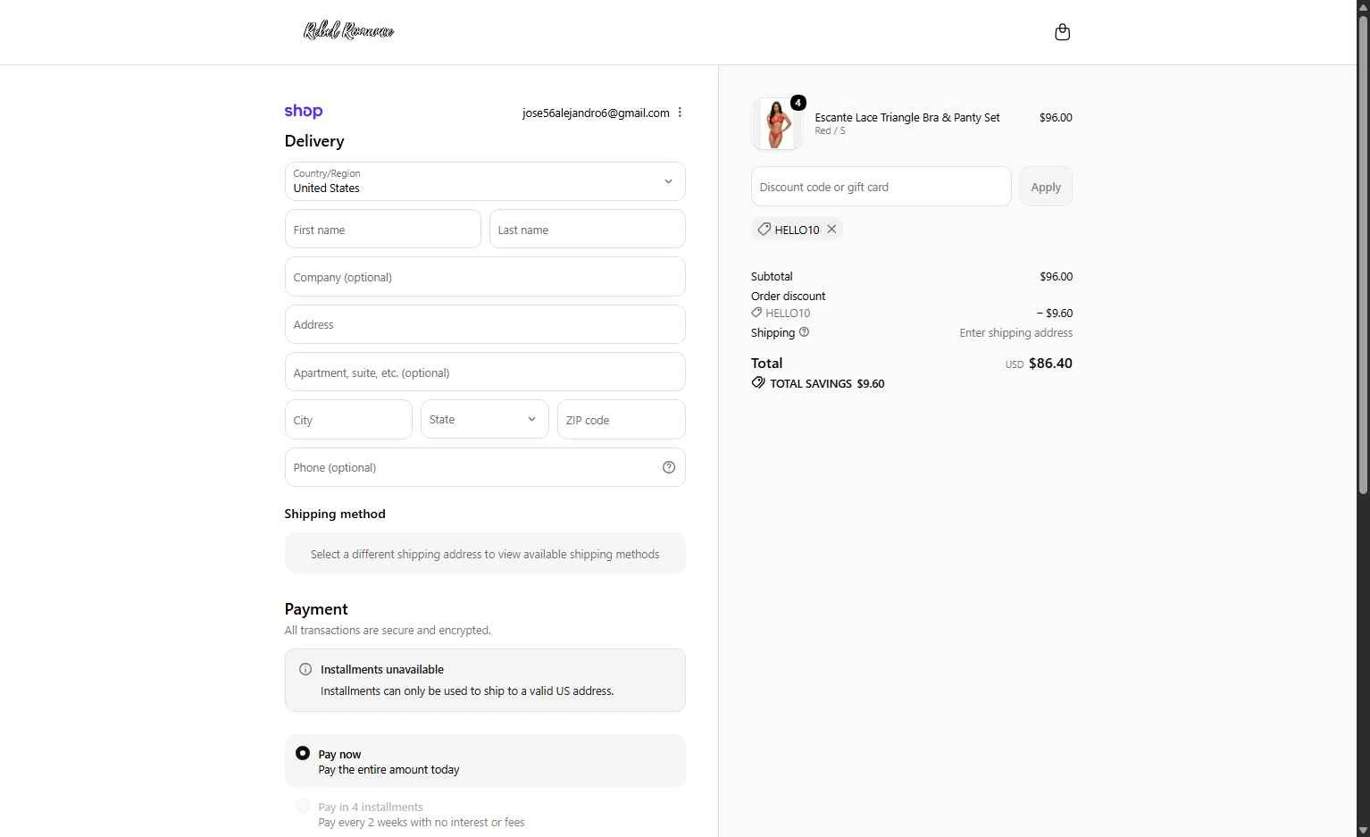Click the Last name field
Viewport: 1370px width, 837px height.
[x=587, y=230]
